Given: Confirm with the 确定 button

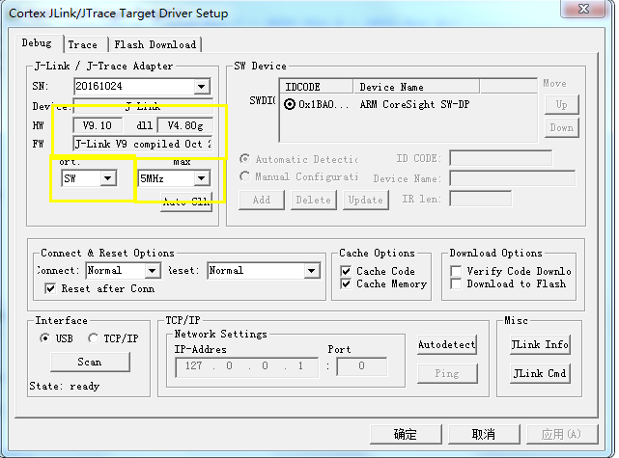Looking at the screenshot, I should coord(406,434).
